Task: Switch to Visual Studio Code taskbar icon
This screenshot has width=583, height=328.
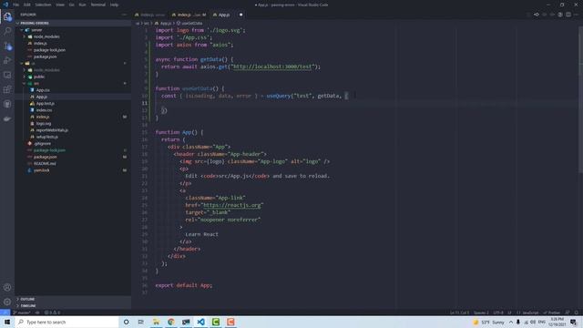Action: click(200, 322)
